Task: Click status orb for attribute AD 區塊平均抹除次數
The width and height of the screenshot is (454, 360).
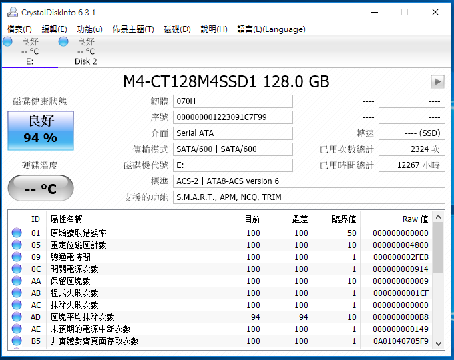Action: tap(17, 317)
